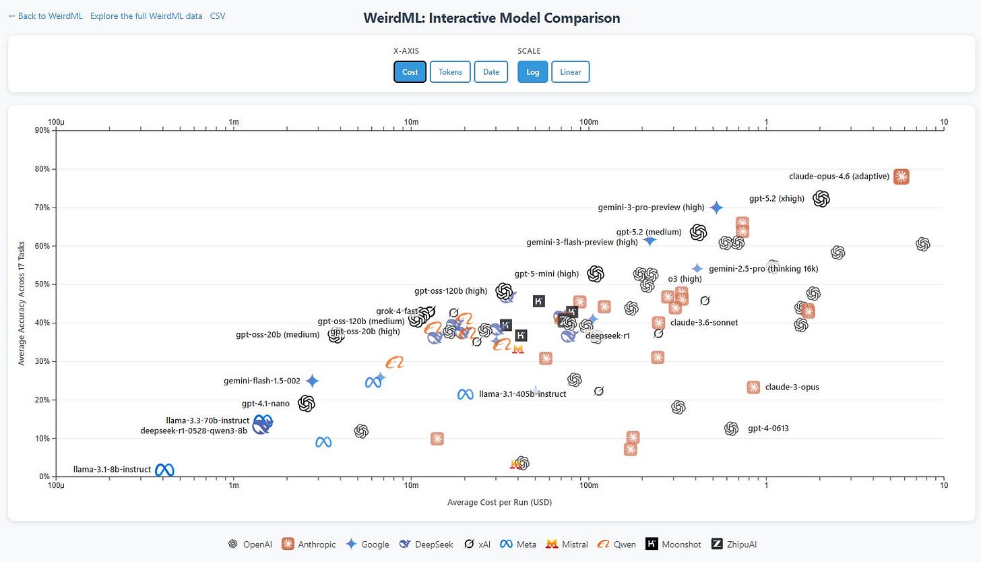Click the llama-3.1-8b-instruct Meta marker

coord(164,470)
